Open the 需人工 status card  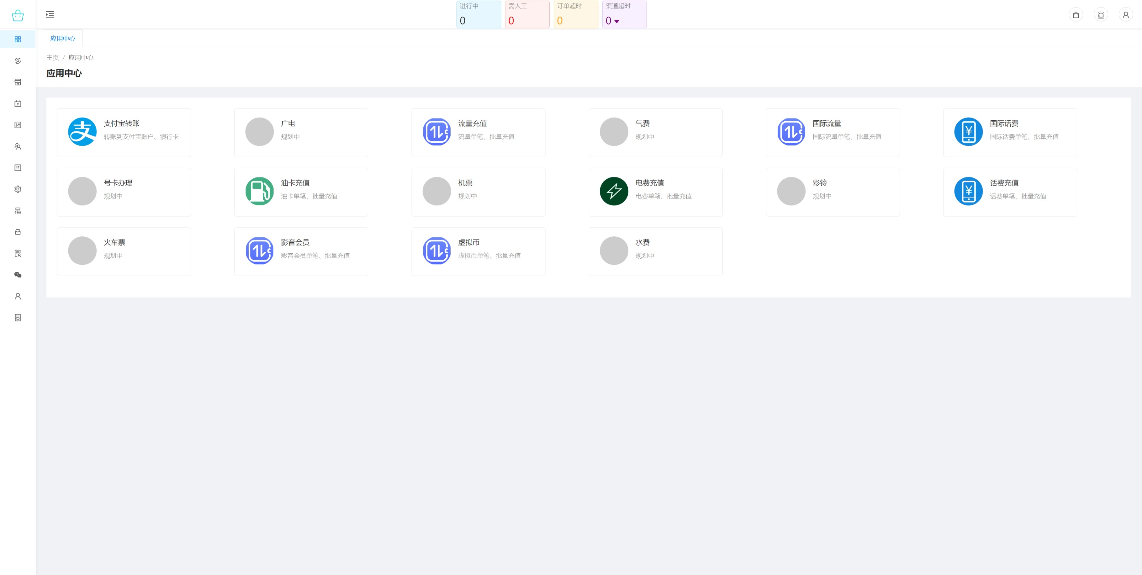(527, 15)
